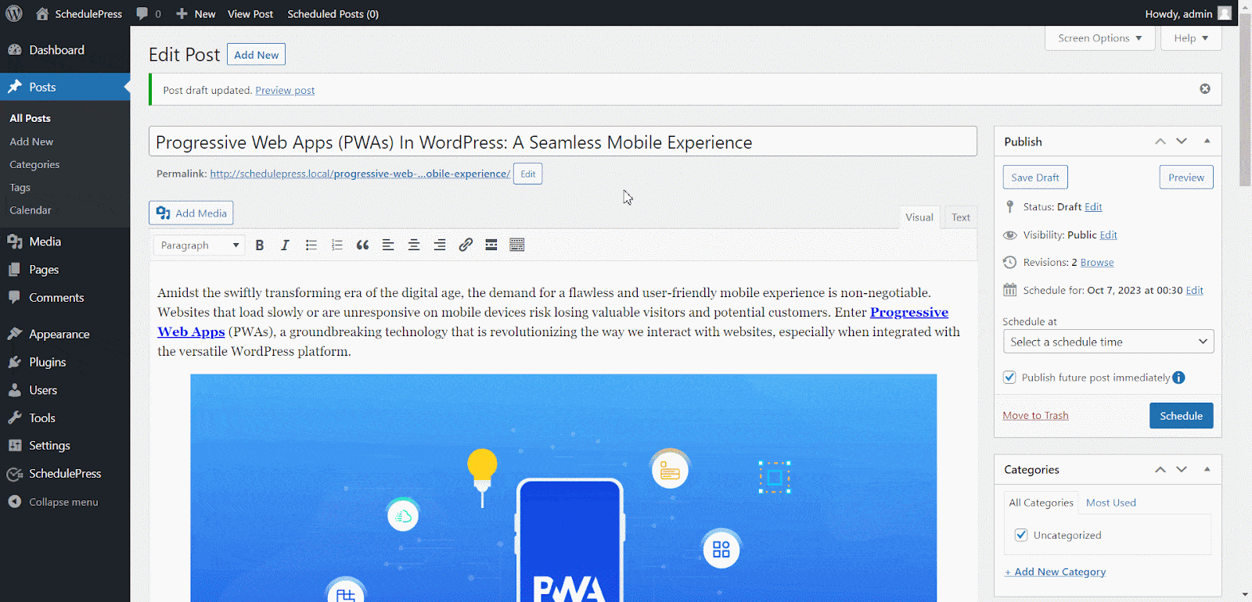Open Select a schedule time dropdown
The image size is (1252, 602).
(1108, 342)
